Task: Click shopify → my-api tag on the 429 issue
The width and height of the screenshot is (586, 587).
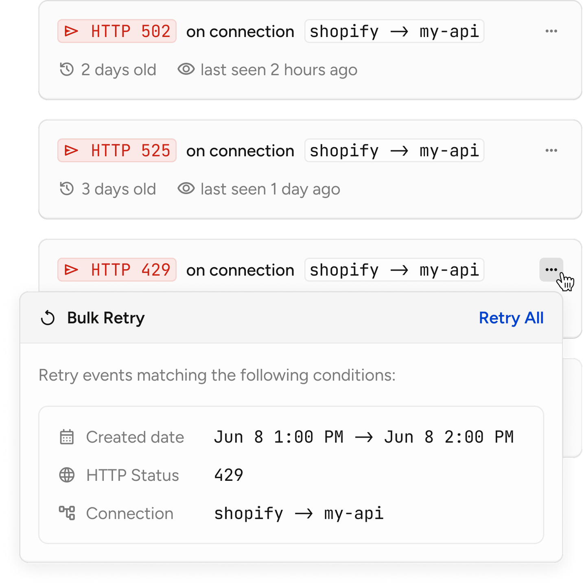Action: 394,270
